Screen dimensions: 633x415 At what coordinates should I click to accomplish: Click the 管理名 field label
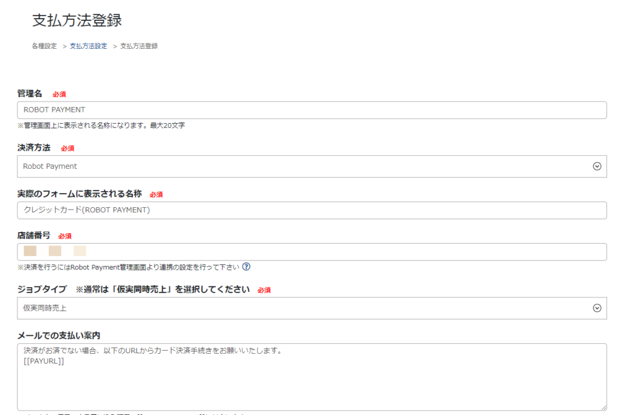[x=30, y=94]
